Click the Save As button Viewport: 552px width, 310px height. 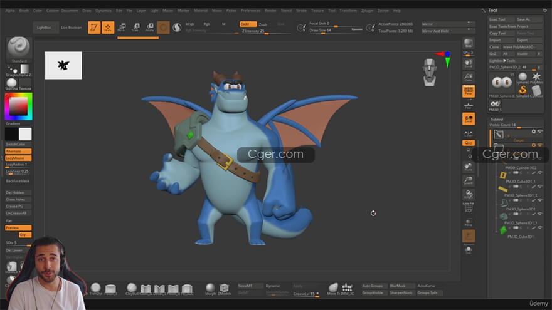(529, 19)
